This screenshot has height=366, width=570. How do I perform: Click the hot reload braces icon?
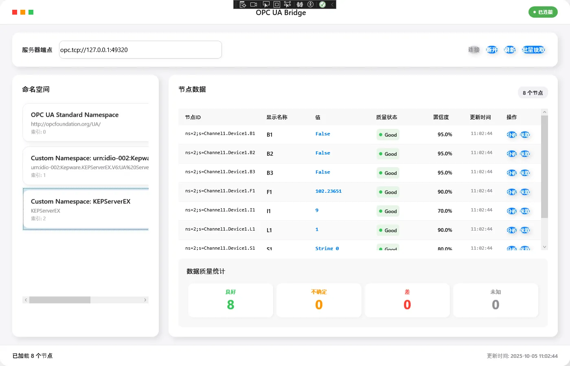click(300, 4)
